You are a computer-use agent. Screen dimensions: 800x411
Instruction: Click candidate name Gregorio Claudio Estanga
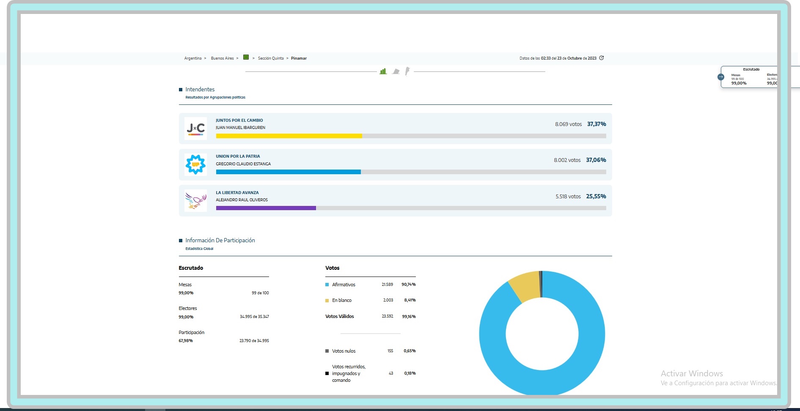pyautogui.click(x=243, y=164)
